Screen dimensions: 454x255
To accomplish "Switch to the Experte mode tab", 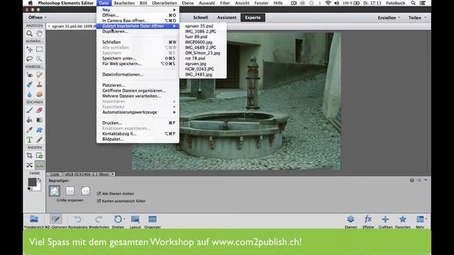I will click(x=253, y=18).
